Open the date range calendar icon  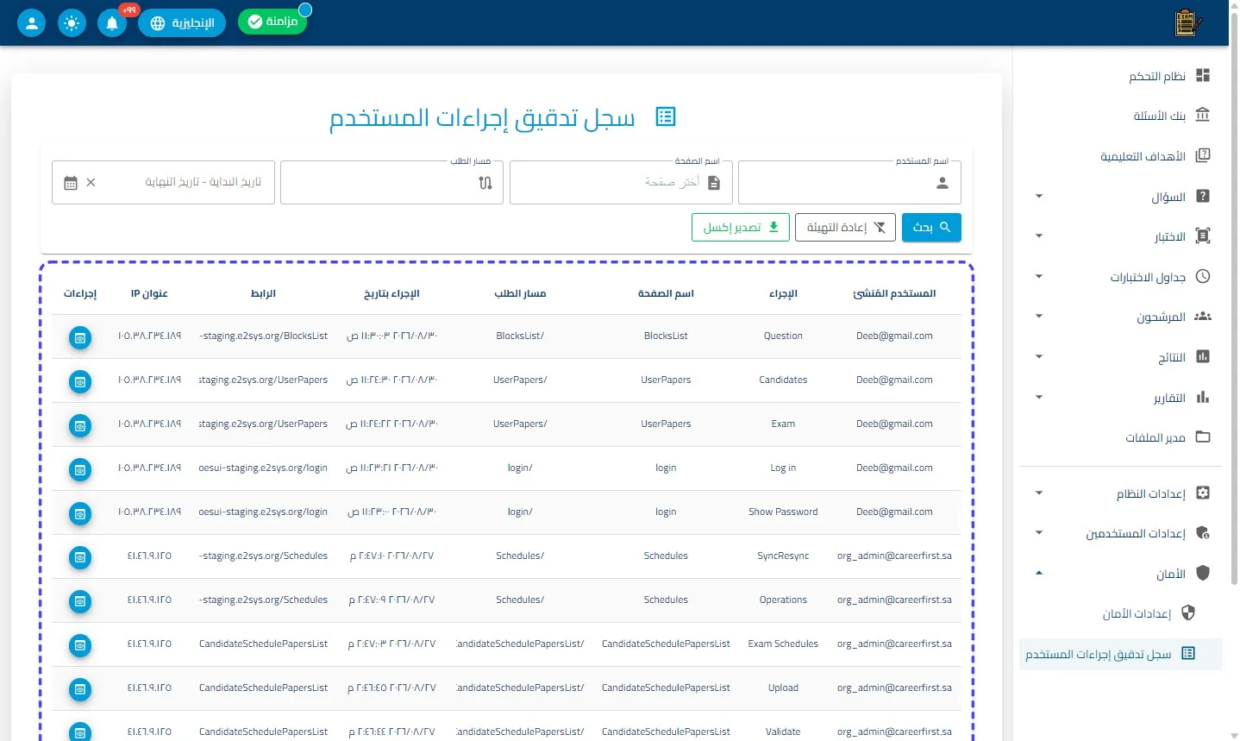(71, 183)
